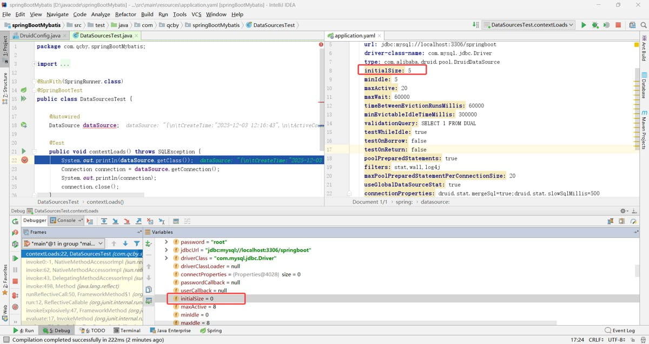Image resolution: width=649 pixels, height=344 pixels.
Task: Expand the jdbcUrl variable node
Action: point(167,250)
